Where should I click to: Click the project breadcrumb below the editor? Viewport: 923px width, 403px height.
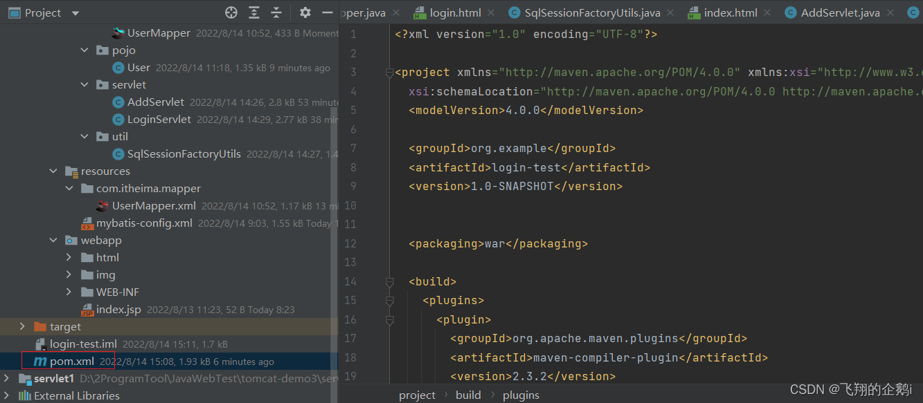point(417,395)
